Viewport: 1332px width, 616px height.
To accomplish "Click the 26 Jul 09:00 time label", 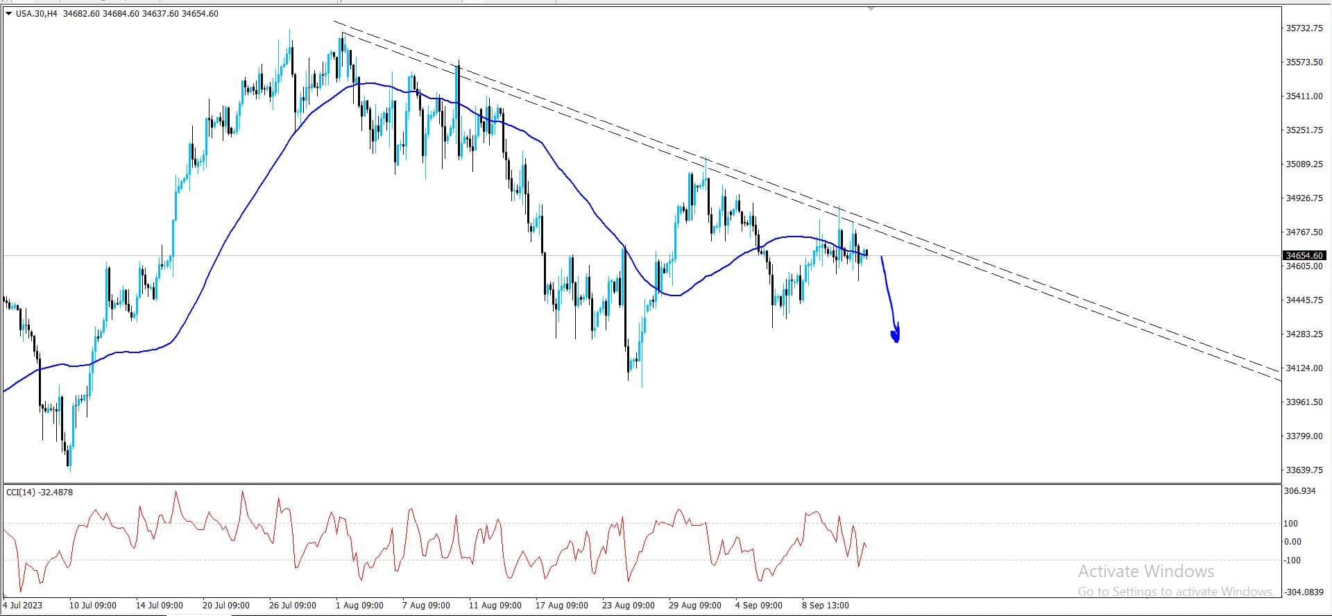I will point(293,606).
